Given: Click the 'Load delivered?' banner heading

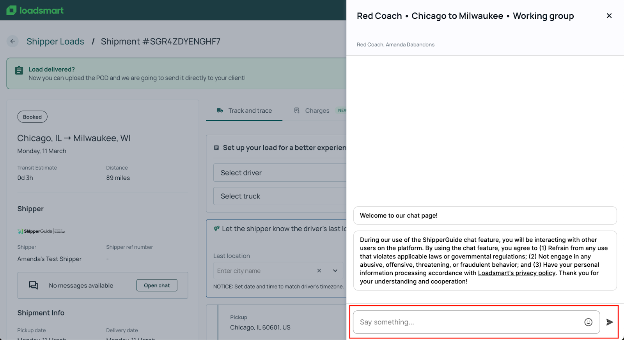Looking at the screenshot, I should pos(51,69).
